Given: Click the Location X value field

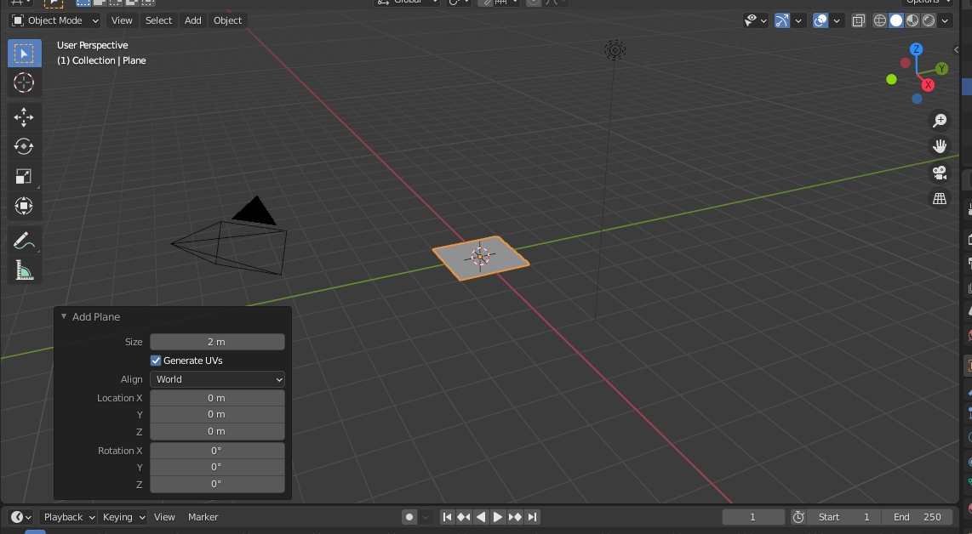Looking at the screenshot, I should point(218,398).
